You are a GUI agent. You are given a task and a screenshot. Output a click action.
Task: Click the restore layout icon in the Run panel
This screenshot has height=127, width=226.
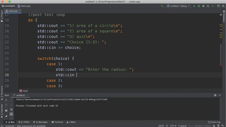click(6, 110)
